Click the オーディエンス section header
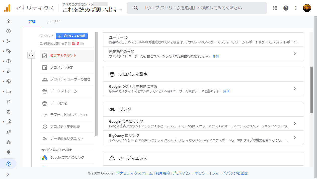 [203, 158]
